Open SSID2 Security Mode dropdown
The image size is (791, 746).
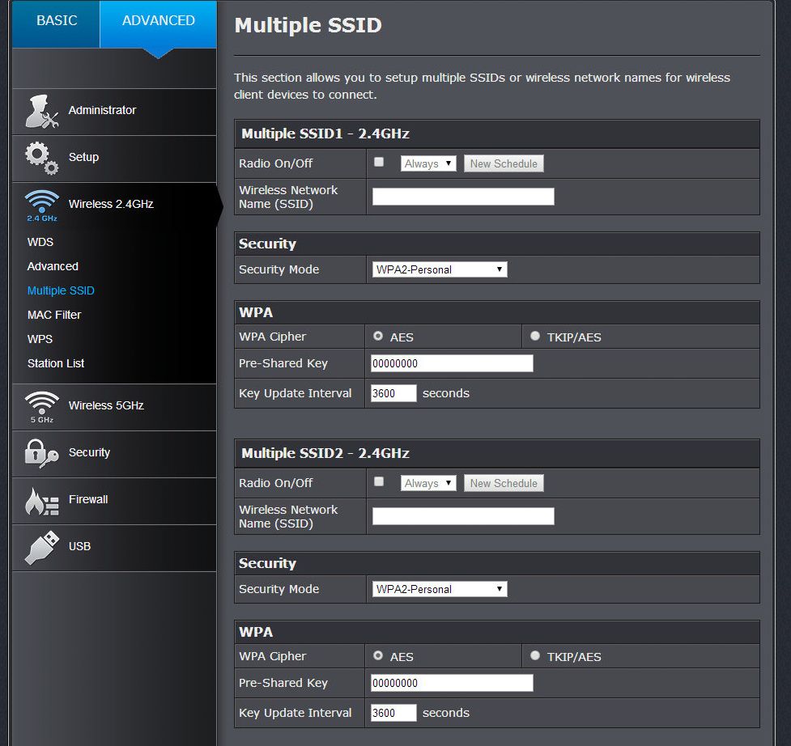coord(440,589)
